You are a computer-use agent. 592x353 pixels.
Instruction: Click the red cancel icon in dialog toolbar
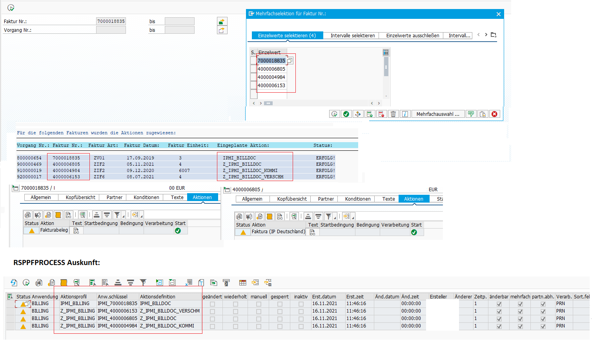click(x=494, y=114)
